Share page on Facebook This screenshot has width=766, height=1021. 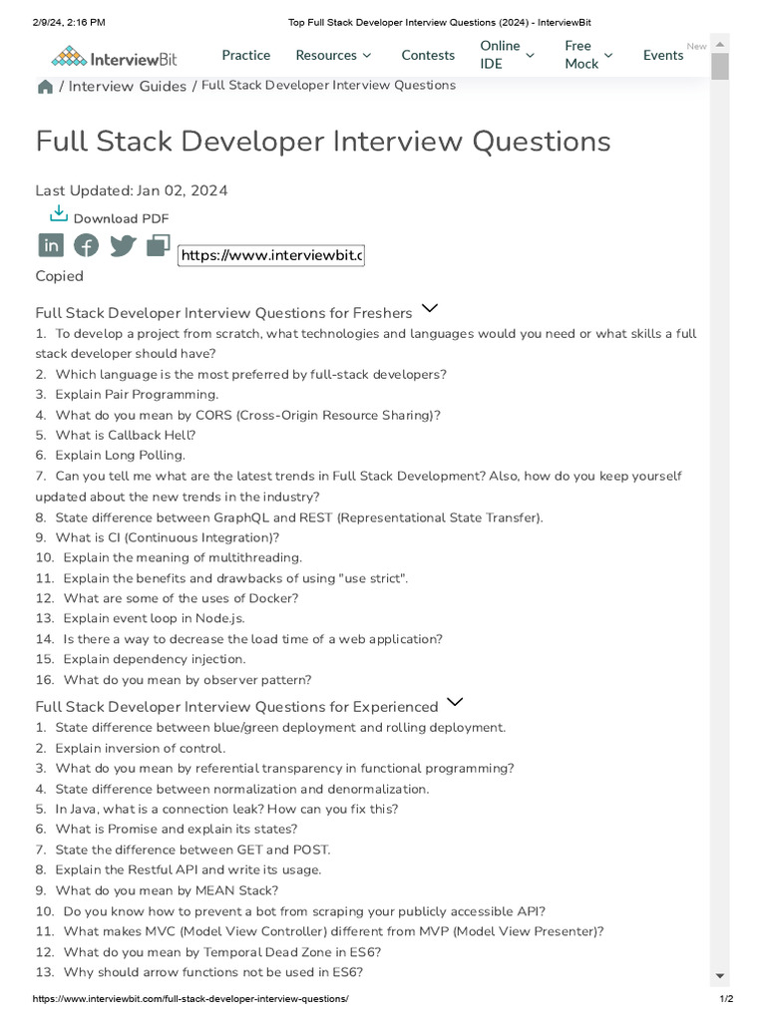pyautogui.click(x=87, y=245)
